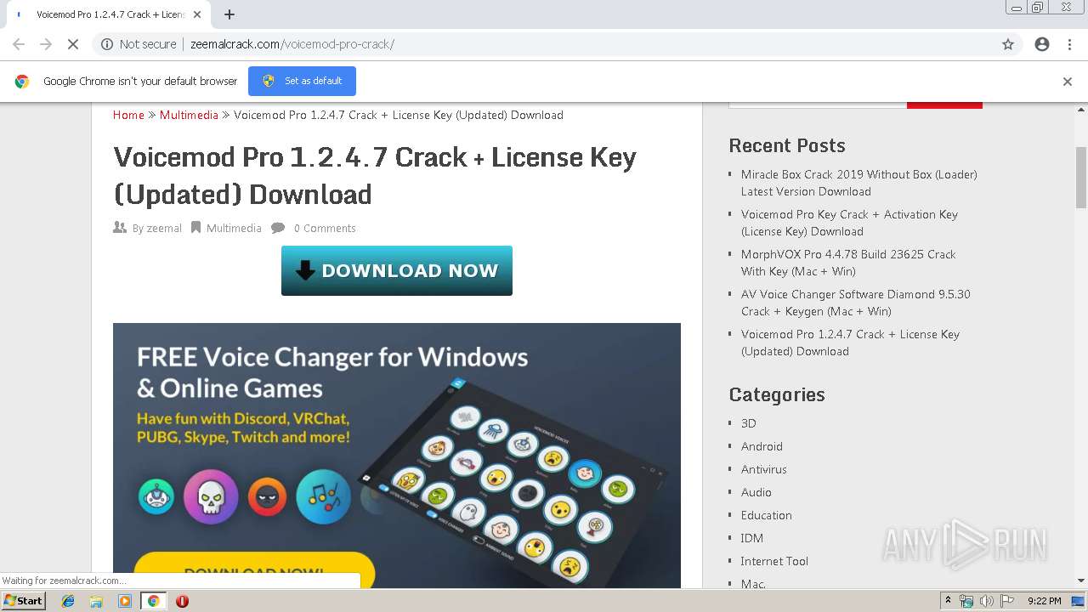Click the 9:22 PM taskbar clock
Viewport: 1088px width, 612px height.
1045,601
